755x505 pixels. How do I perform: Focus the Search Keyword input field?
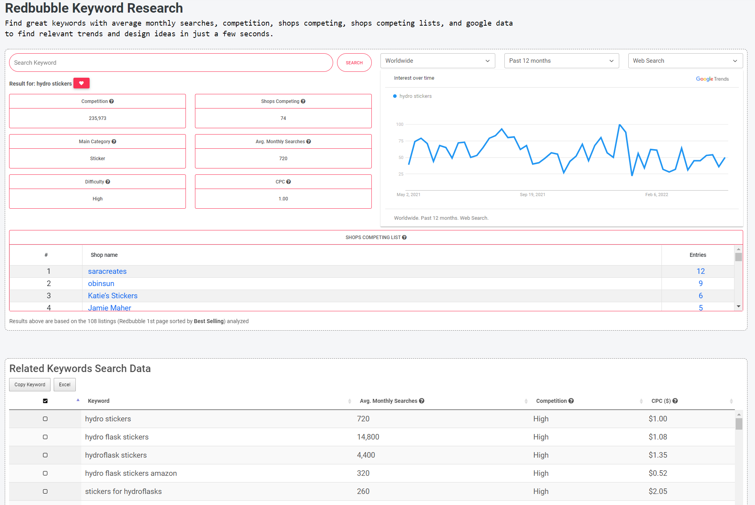click(171, 63)
